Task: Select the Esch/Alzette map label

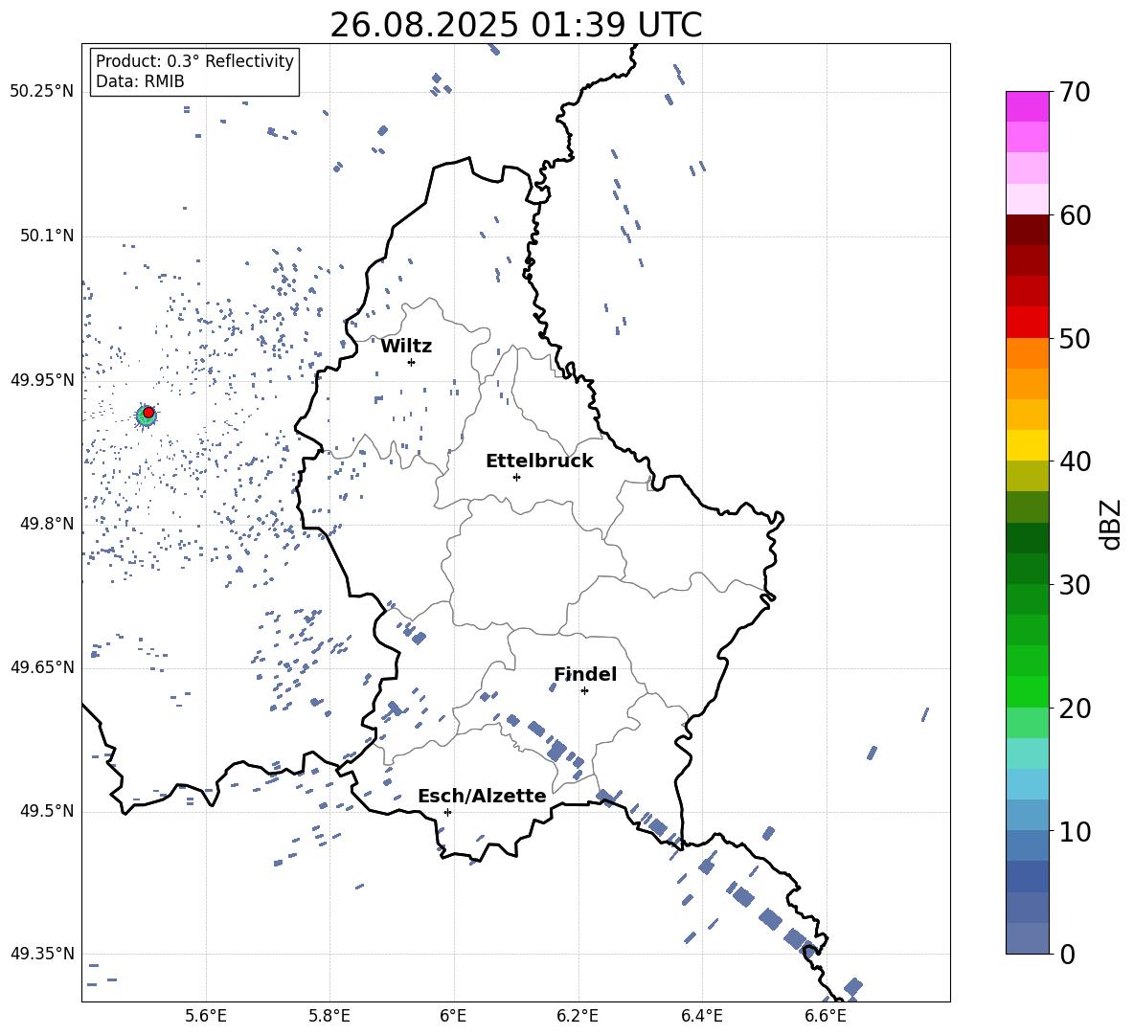Action: click(x=483, y=796)
